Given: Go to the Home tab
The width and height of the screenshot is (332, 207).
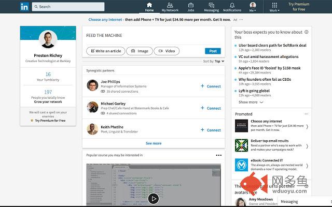Looking at the screenshot, I should (x=149, y=7).
